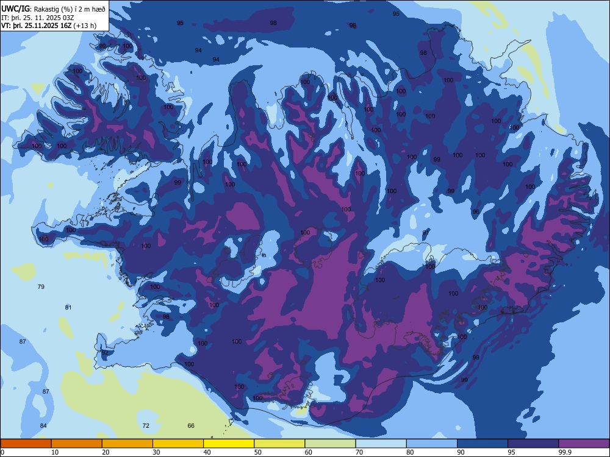
Task: Click the map value '72' in the green area
Action: click(x=146, y=425)
